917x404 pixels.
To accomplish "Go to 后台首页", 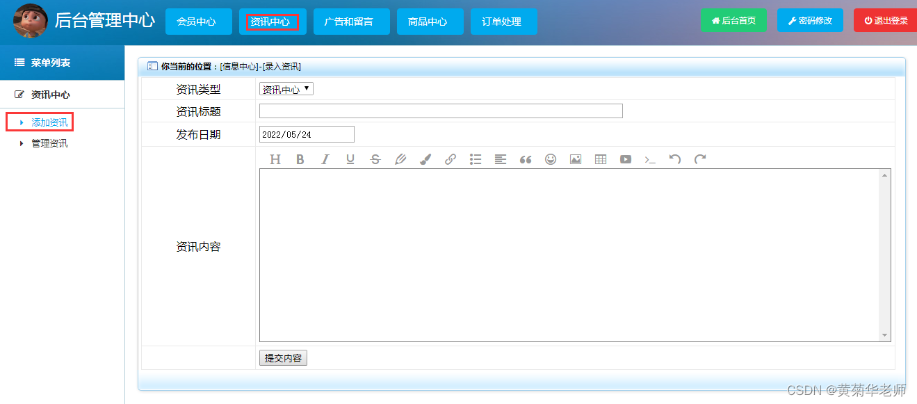I will coord(733,20).
